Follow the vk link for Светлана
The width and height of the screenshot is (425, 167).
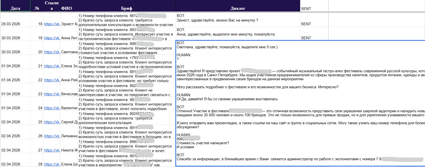click(x=52, y=52)
